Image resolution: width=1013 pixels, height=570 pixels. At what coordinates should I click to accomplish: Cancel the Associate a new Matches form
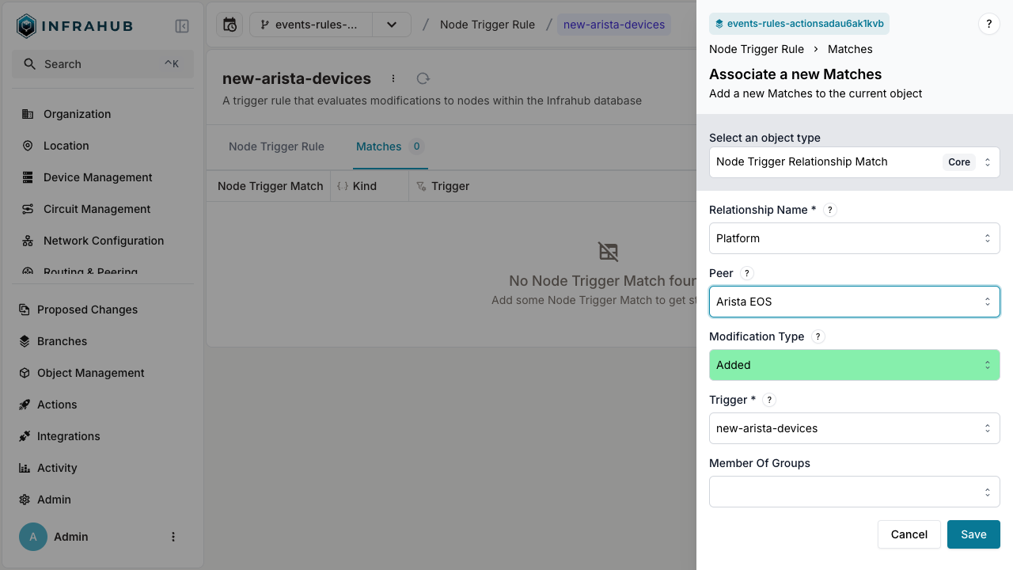coord(909,534)
